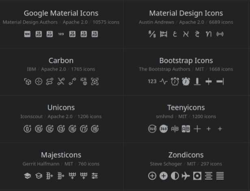
Task: Click the solid AB icon in Teenyicons
Action: pyautogui.click(x=186, y=129)
